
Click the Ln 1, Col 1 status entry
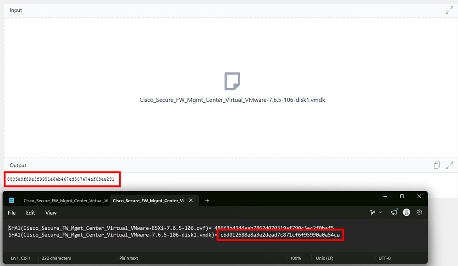[21, 258]
